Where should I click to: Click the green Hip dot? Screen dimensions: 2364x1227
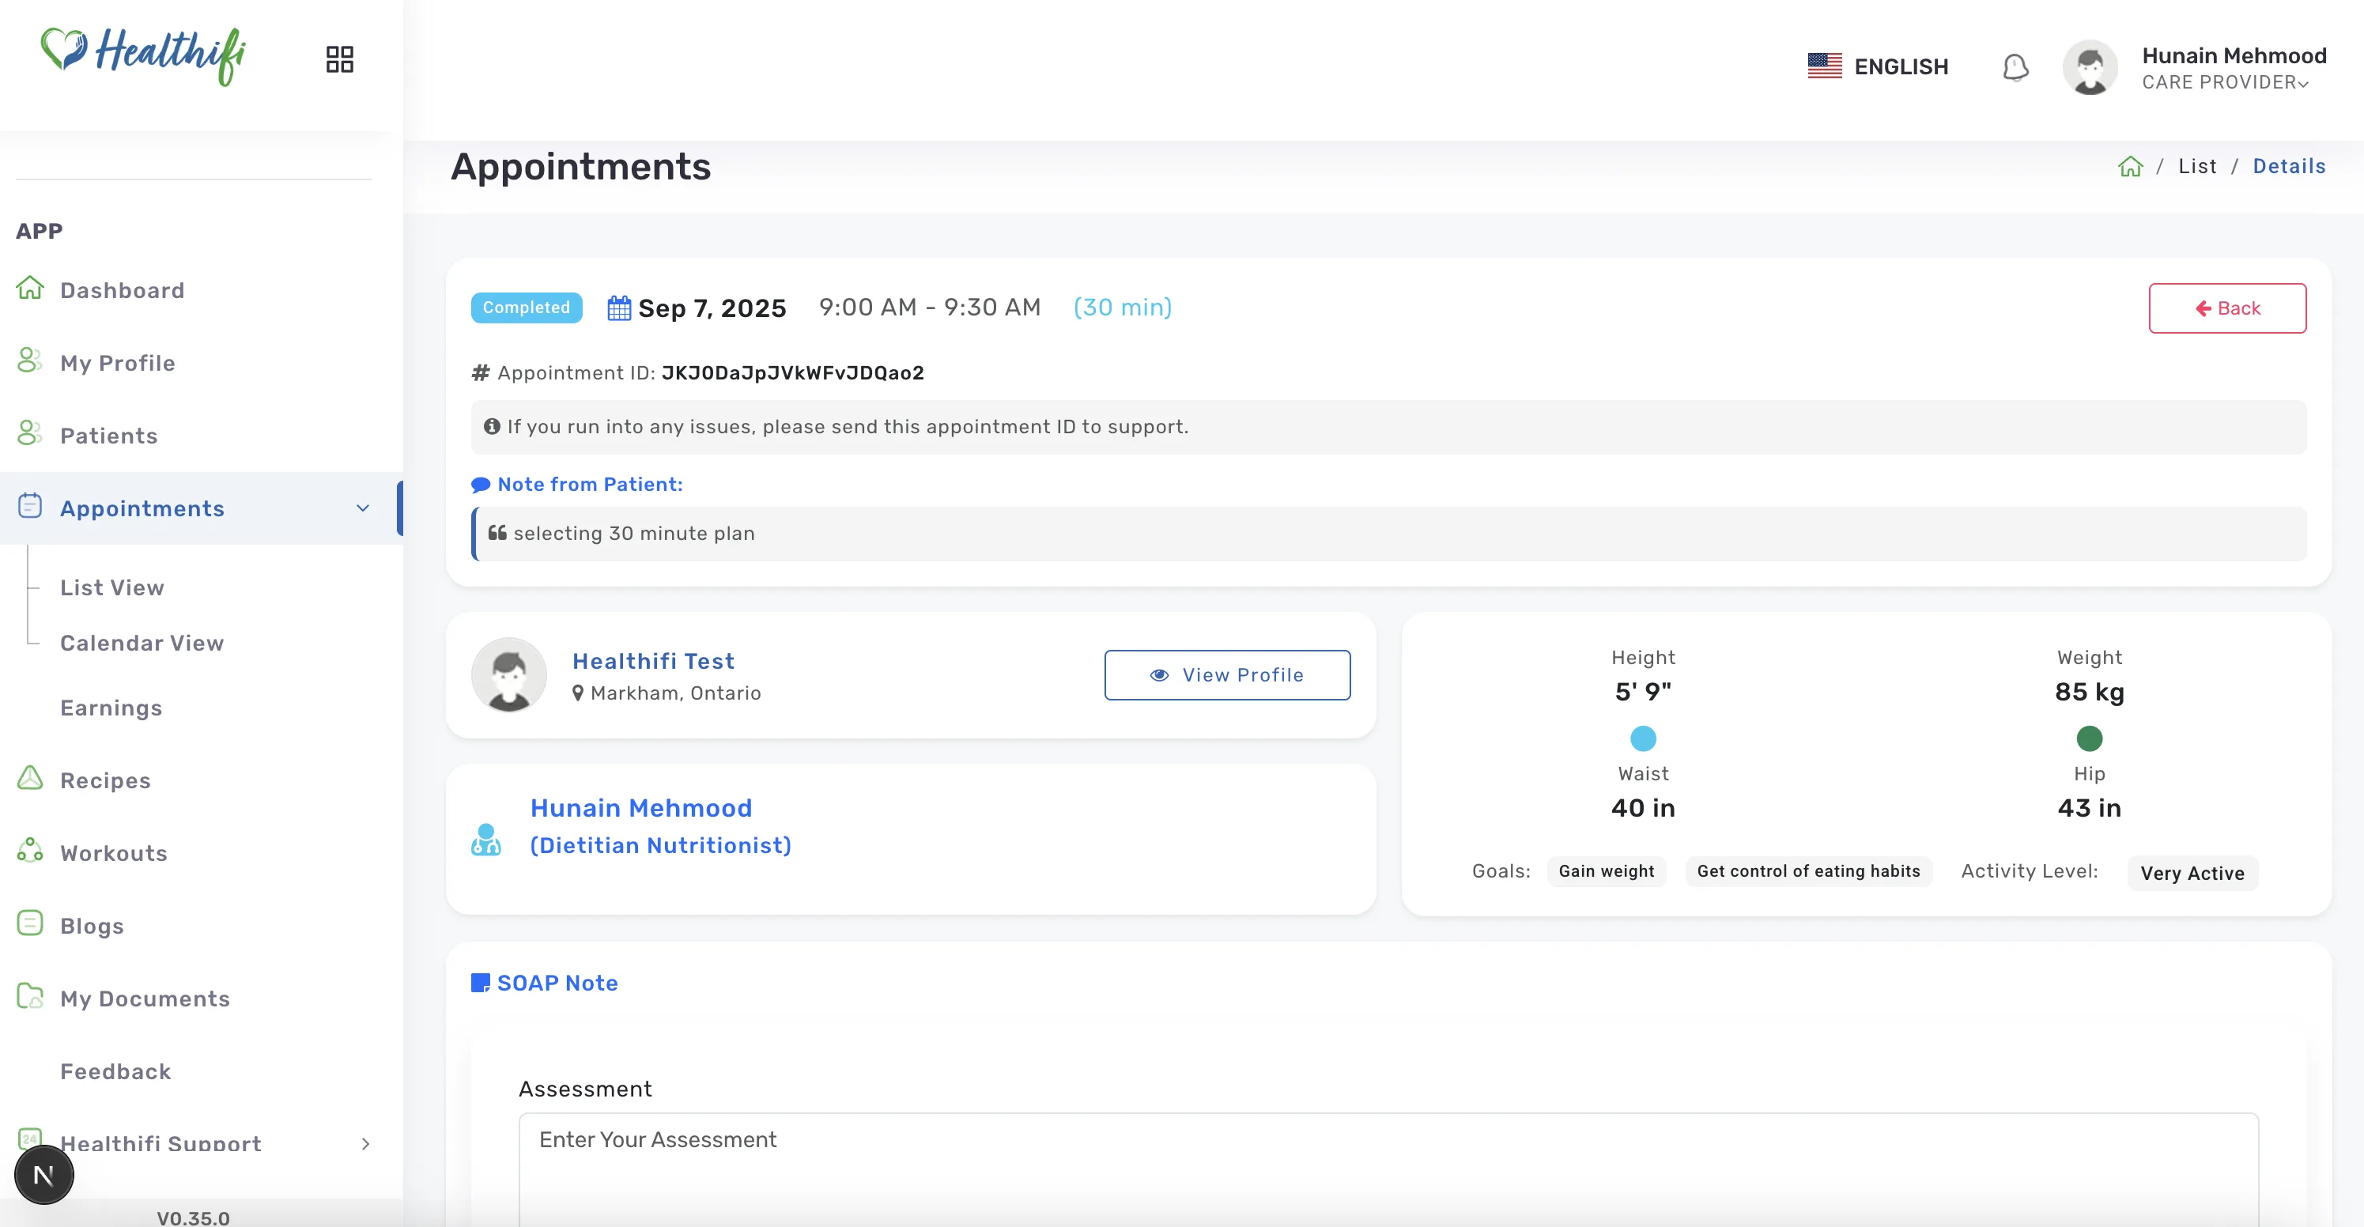2089,738
